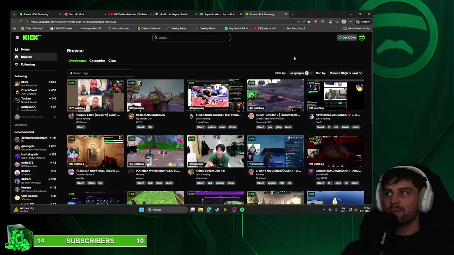Open recommended channel JohnWhatsGoingOn

point(35,139)
